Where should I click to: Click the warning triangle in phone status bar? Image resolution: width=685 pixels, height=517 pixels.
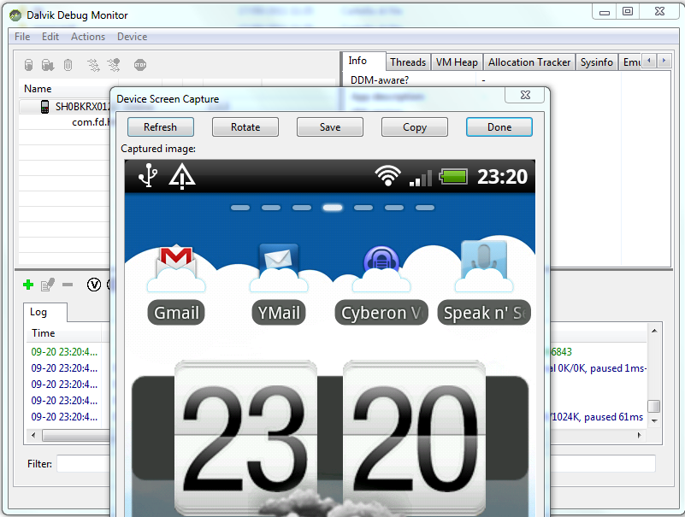tap(182, 176)
